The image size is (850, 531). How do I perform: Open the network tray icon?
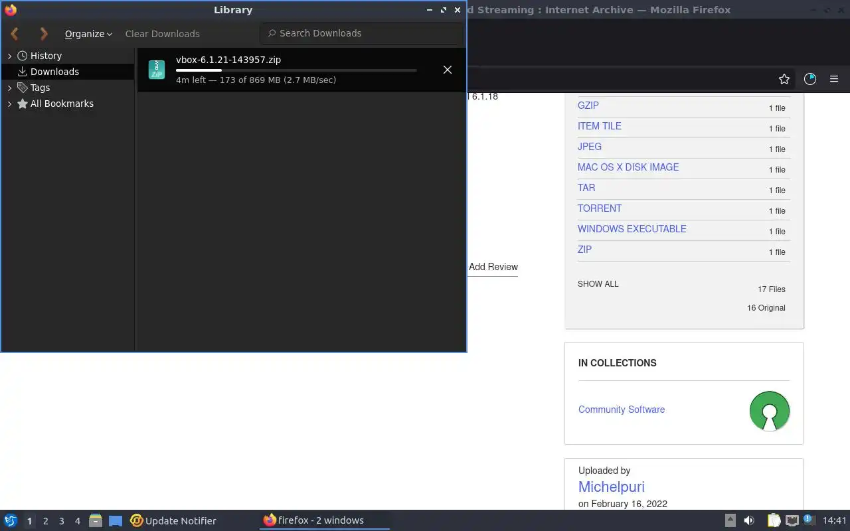[x=792, y=520]
